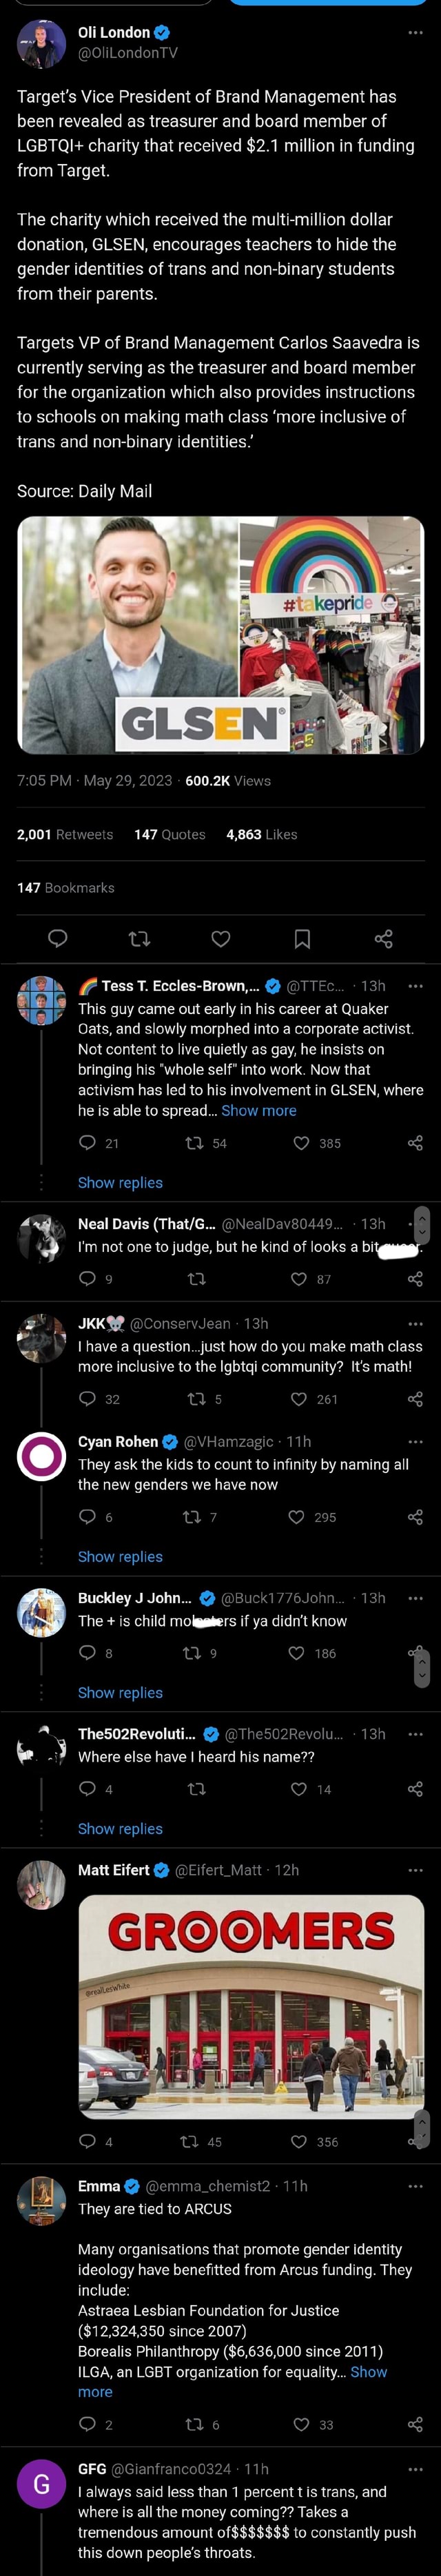The image size is (441, 2576).
Task: Bookmark the main Oli London tweet
Action: click(x=302, y=938)
